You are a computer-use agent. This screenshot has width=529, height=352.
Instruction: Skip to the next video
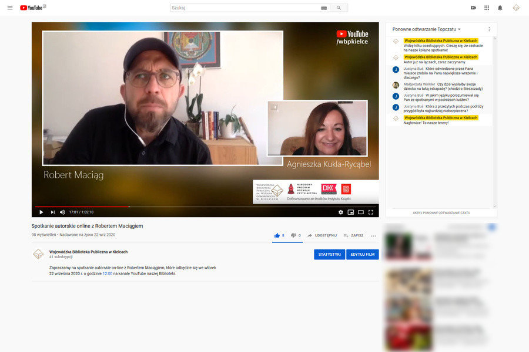pos(53,212)
